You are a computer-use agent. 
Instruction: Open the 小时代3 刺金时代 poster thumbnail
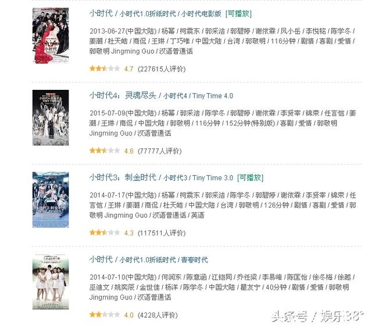click(51, 199)
